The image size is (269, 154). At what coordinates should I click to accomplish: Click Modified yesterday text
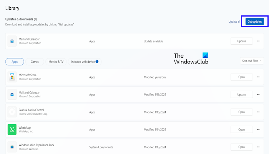pyautogui.click(x=155, y=77)
